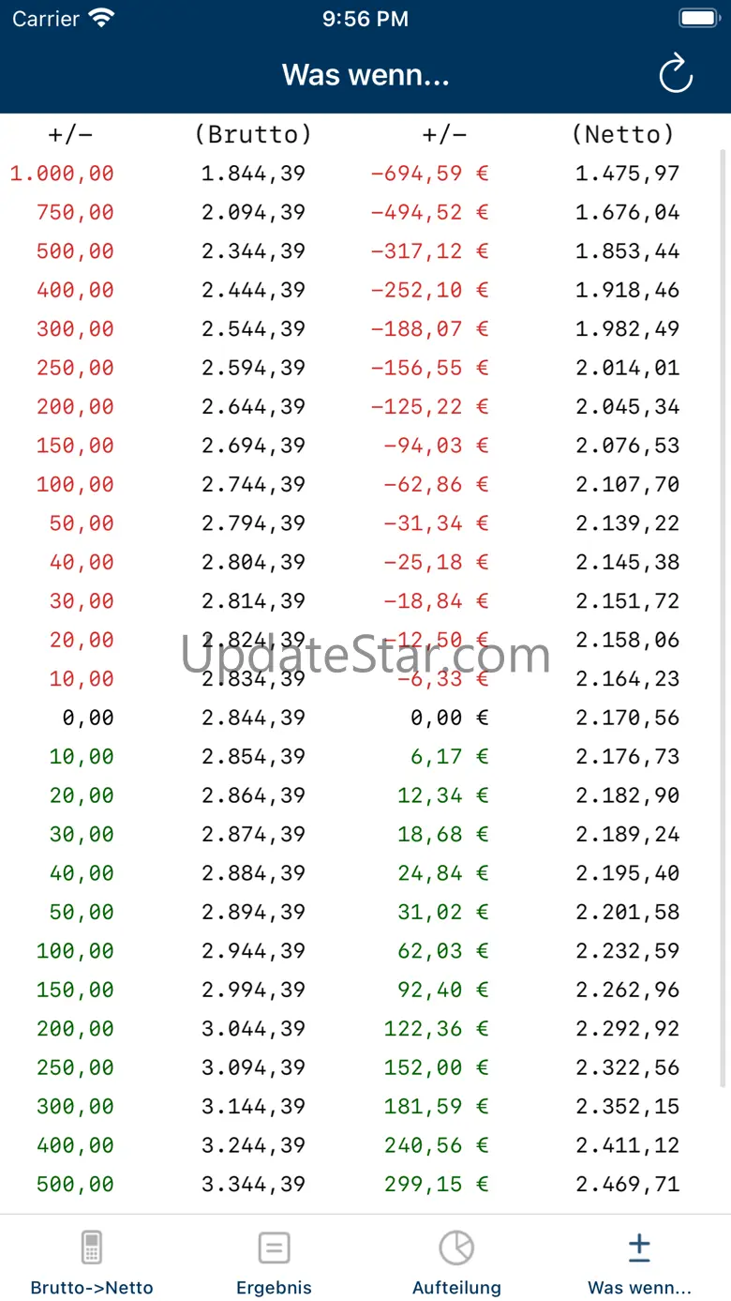The width and height of the screenshot is (731, 1301).
Task: Switch to the Ergebnis tab label
Action: [274, 1288]
